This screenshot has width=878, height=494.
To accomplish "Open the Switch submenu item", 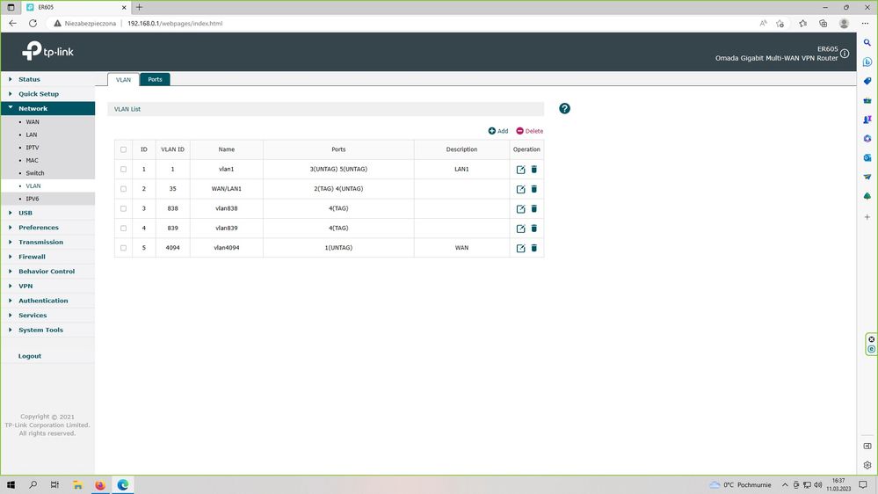I will (x=34, y=173).
